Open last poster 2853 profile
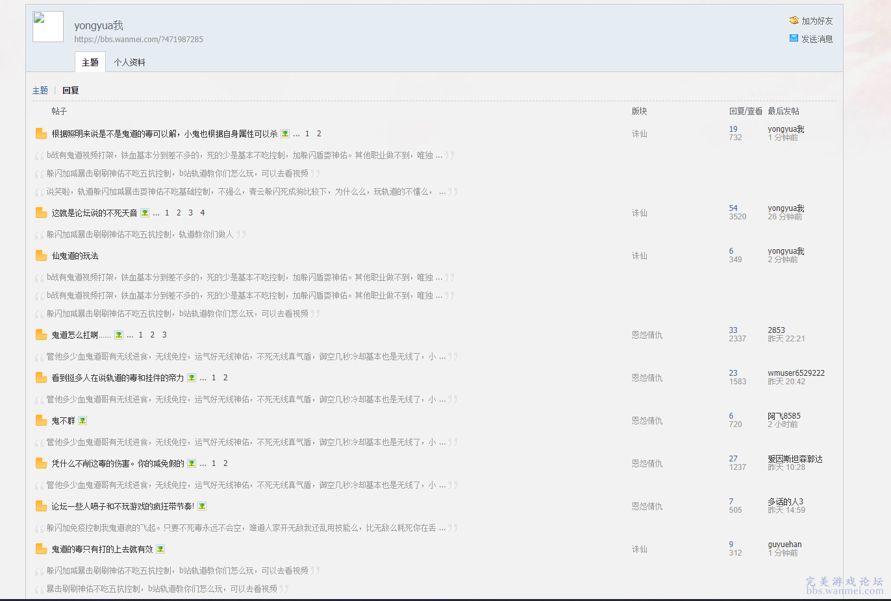Viewport: 891px width, 601px height. coord(776,330)
